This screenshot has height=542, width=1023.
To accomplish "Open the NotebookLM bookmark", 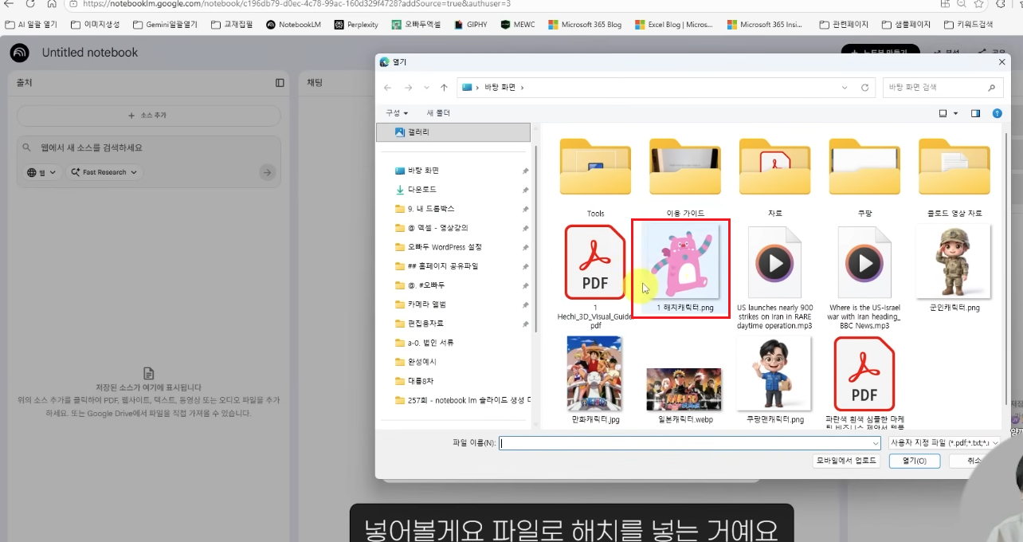I will 293,25.
